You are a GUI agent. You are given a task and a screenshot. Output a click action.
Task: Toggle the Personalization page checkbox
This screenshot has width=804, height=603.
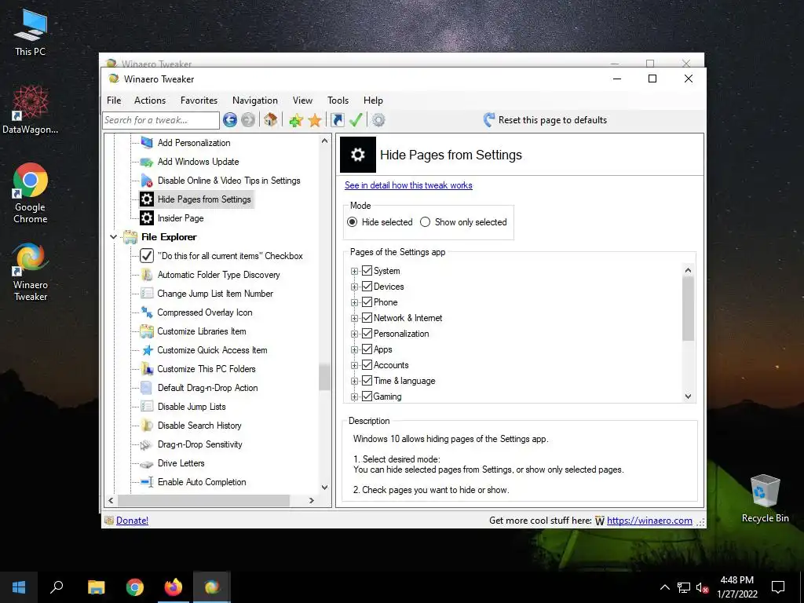click(x=367, y=334)
